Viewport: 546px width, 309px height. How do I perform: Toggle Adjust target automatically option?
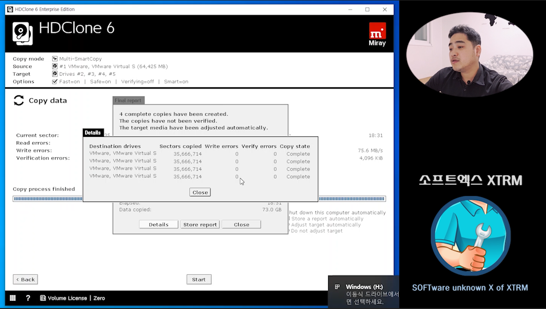click(x=326, y=225)
